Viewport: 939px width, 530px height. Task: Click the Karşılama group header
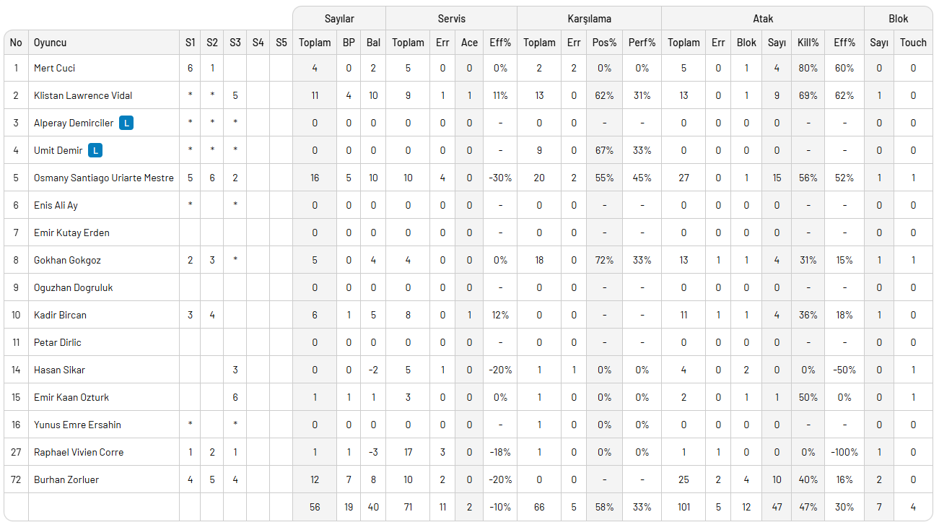pyautogui.click(x=589, y=19)
